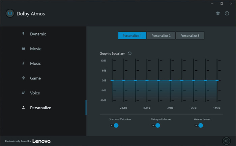Image resolution: width=236 pixels, height=146 pixels.
Task: Click the speaker icon in the bottom corner
Action: (226, 141)
